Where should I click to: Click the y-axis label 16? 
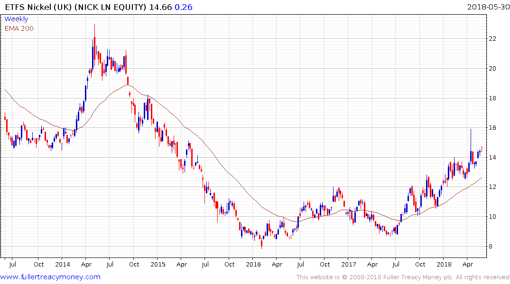pos(492,127)
